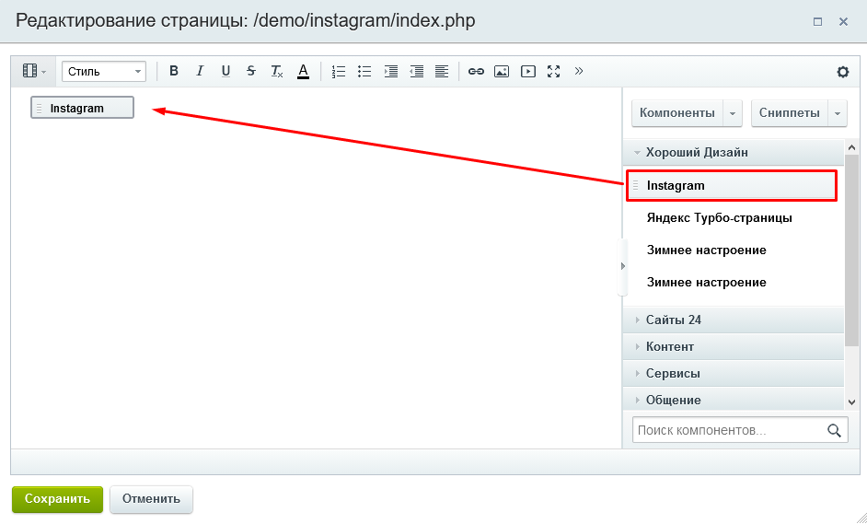Insert a numbered list
867x524 pixels.
(x=339, y=71)
